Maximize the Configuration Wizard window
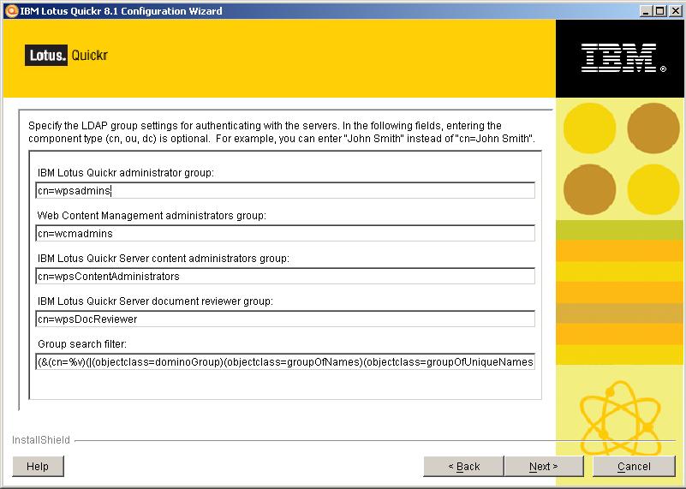 tap(659, 11)
